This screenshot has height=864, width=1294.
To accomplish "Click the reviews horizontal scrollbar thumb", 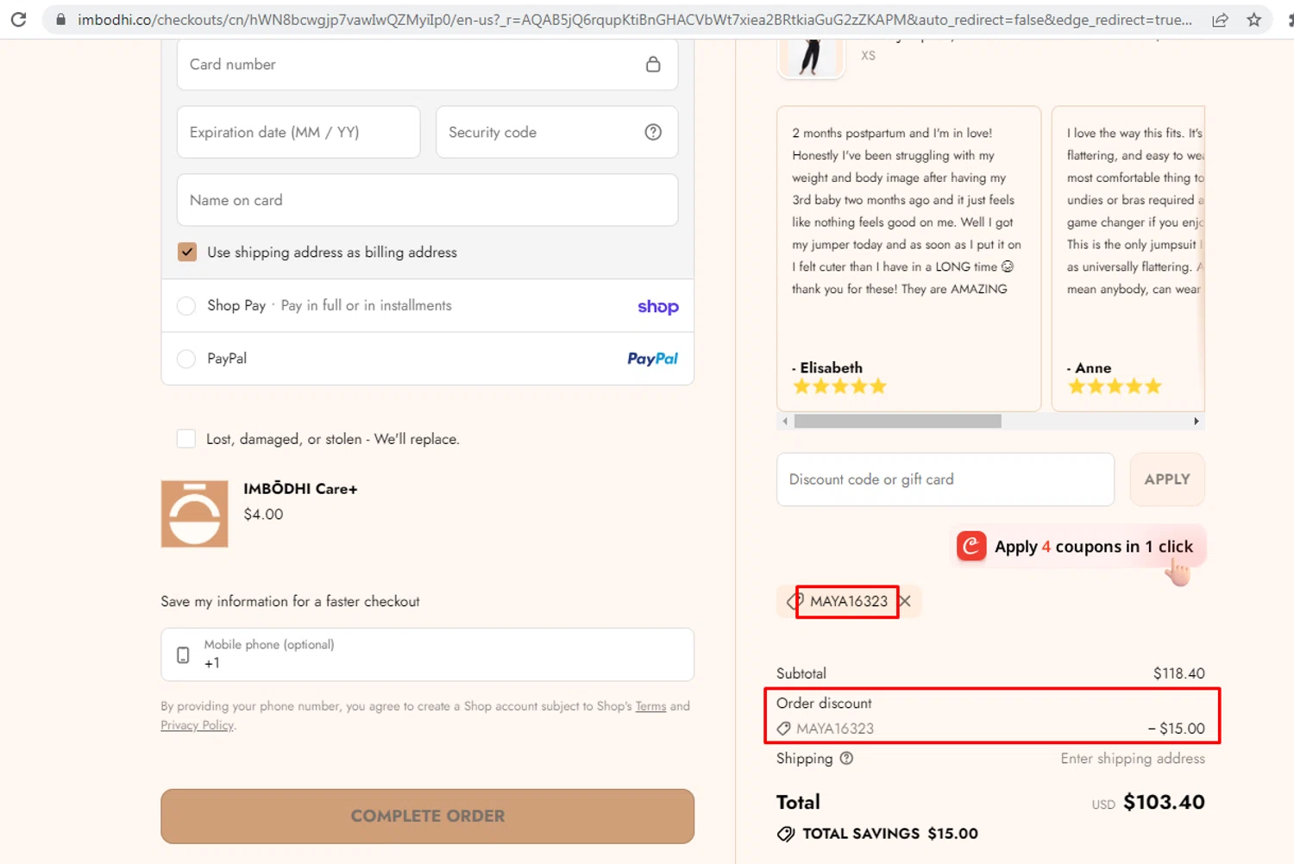I will tap(897, 422).
